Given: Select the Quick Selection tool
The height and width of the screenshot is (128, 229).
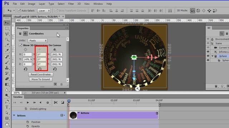Looking at the screenshot, I should click(7, 39).
